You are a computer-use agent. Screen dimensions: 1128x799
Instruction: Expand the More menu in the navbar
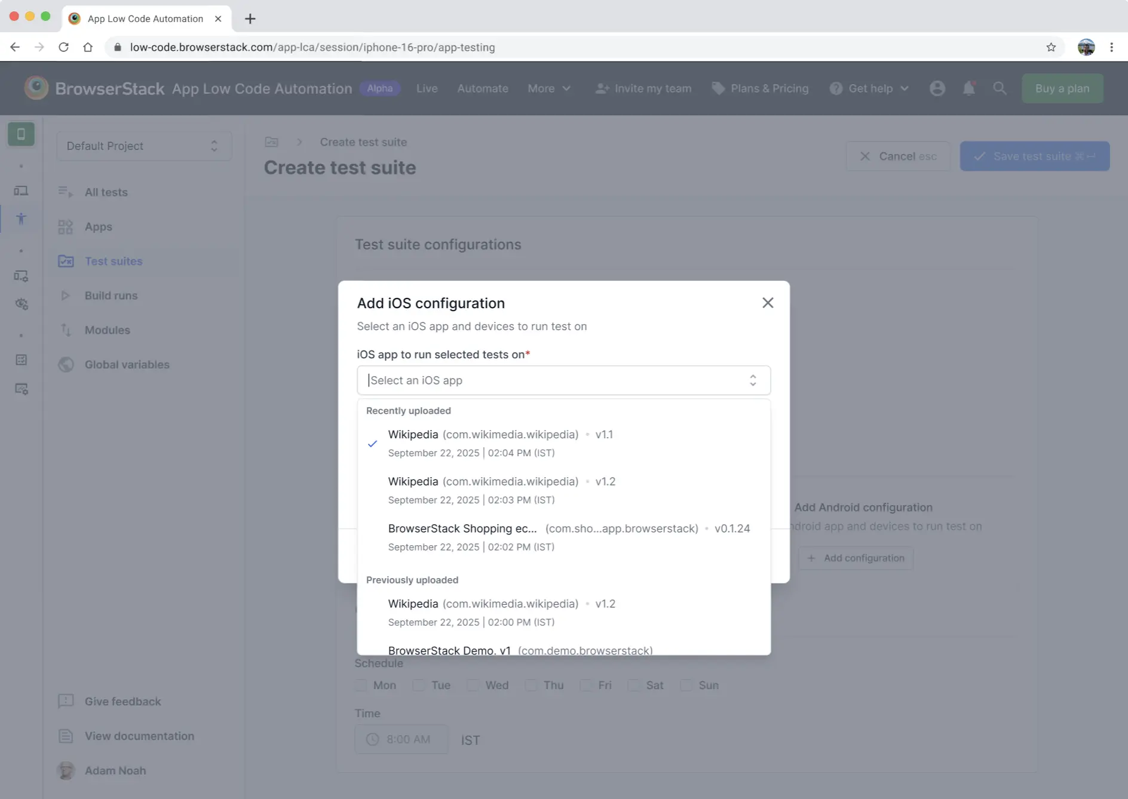coord(548,88)
